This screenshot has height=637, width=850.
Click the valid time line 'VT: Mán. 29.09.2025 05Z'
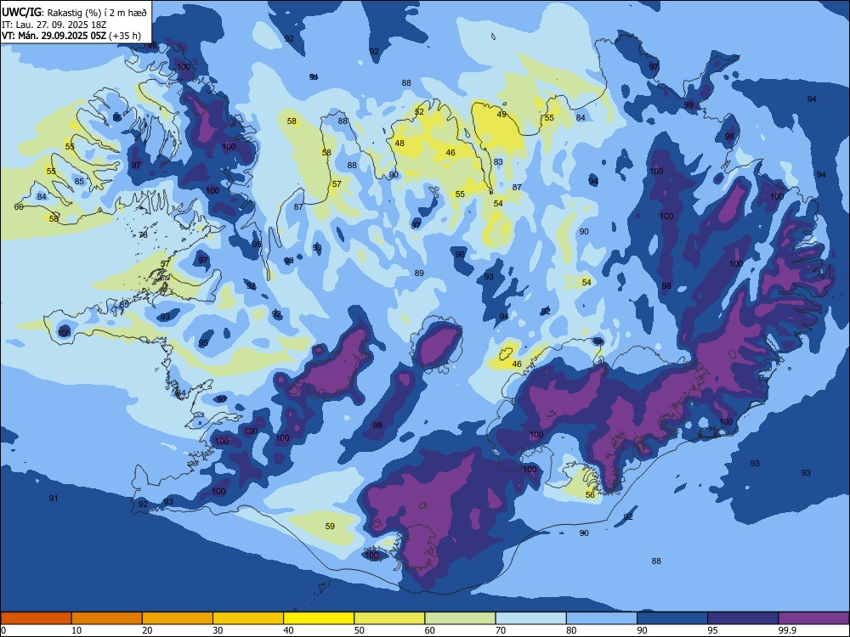[x=54, y=36]
